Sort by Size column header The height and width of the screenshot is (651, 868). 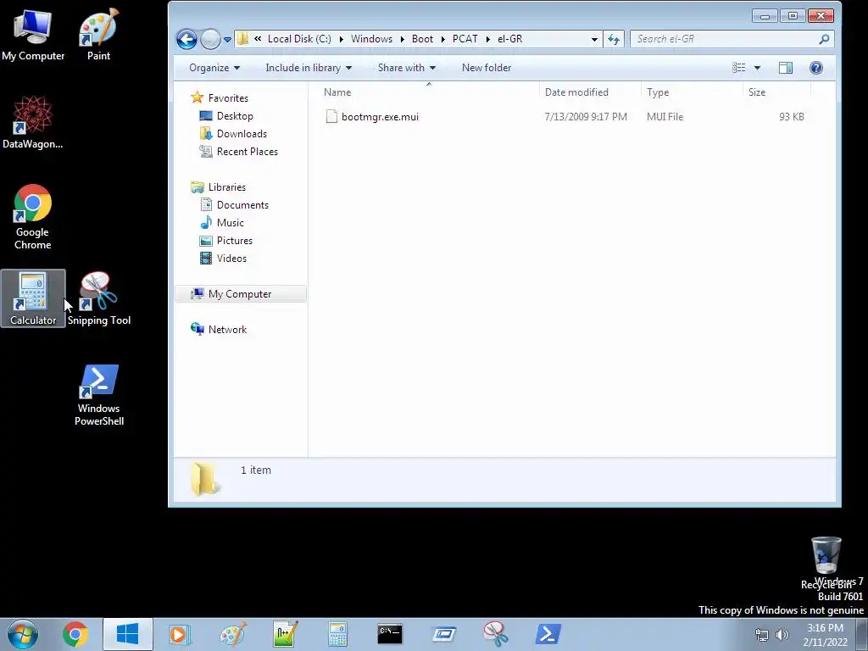click(776, 92)
